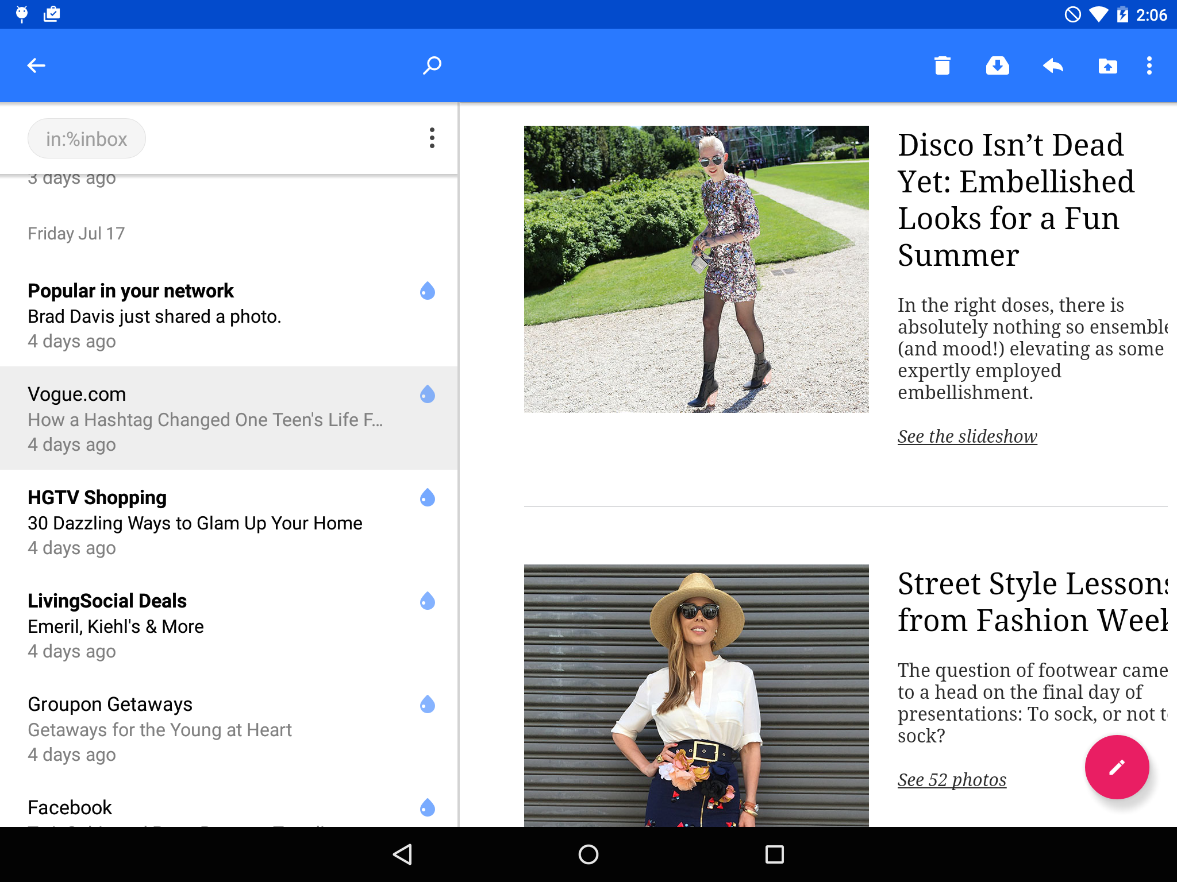Tap the in:%inbox search filter chip

tap(87, 138)
